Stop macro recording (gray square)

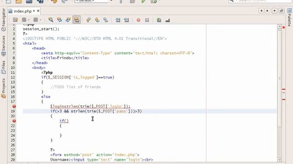point(147,20)
